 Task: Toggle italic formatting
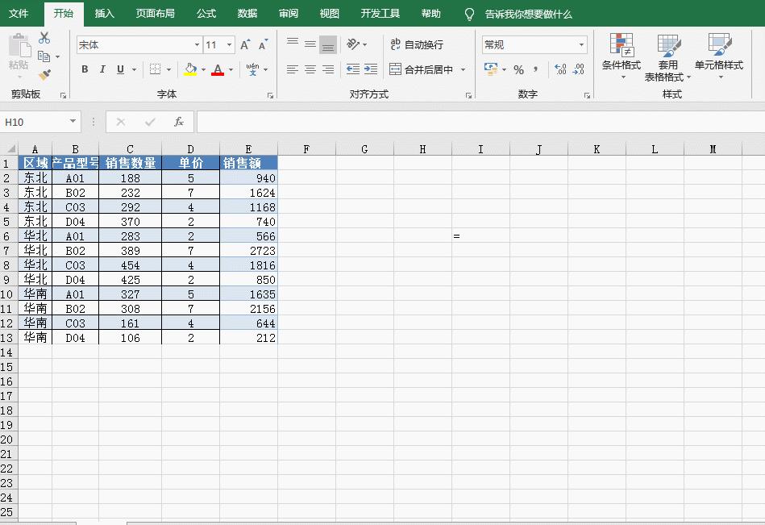click(102, 69)
